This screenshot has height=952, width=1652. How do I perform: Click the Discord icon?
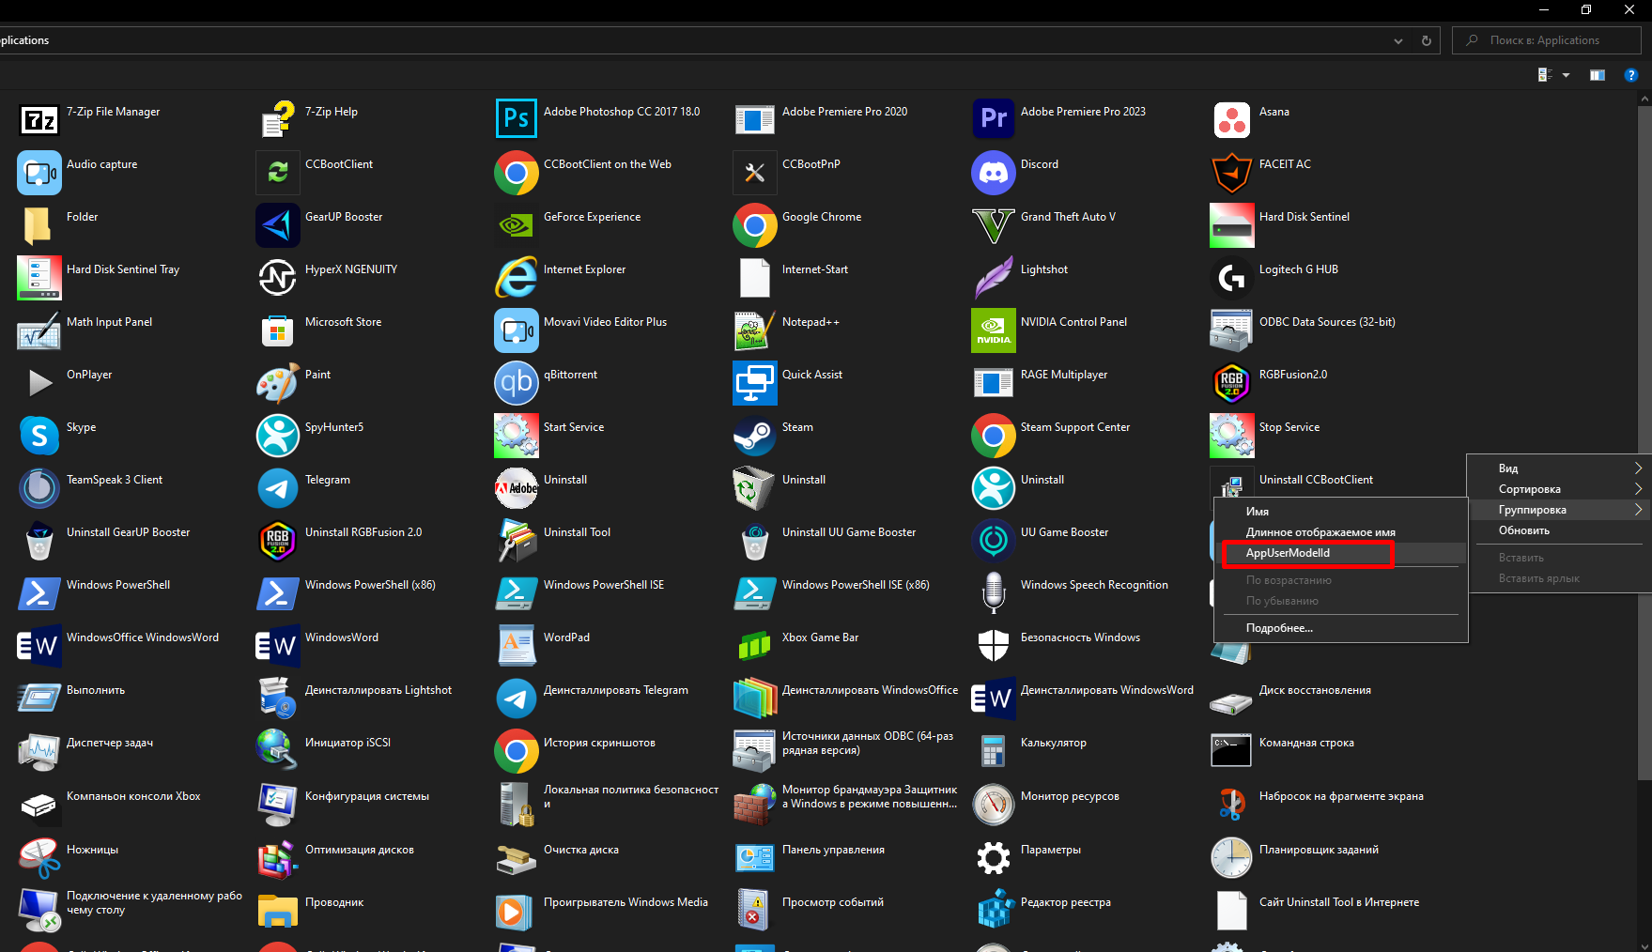click(993, 172)
